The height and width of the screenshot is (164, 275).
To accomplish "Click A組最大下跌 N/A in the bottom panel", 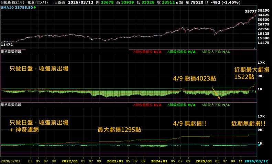I will coord(216,105).
